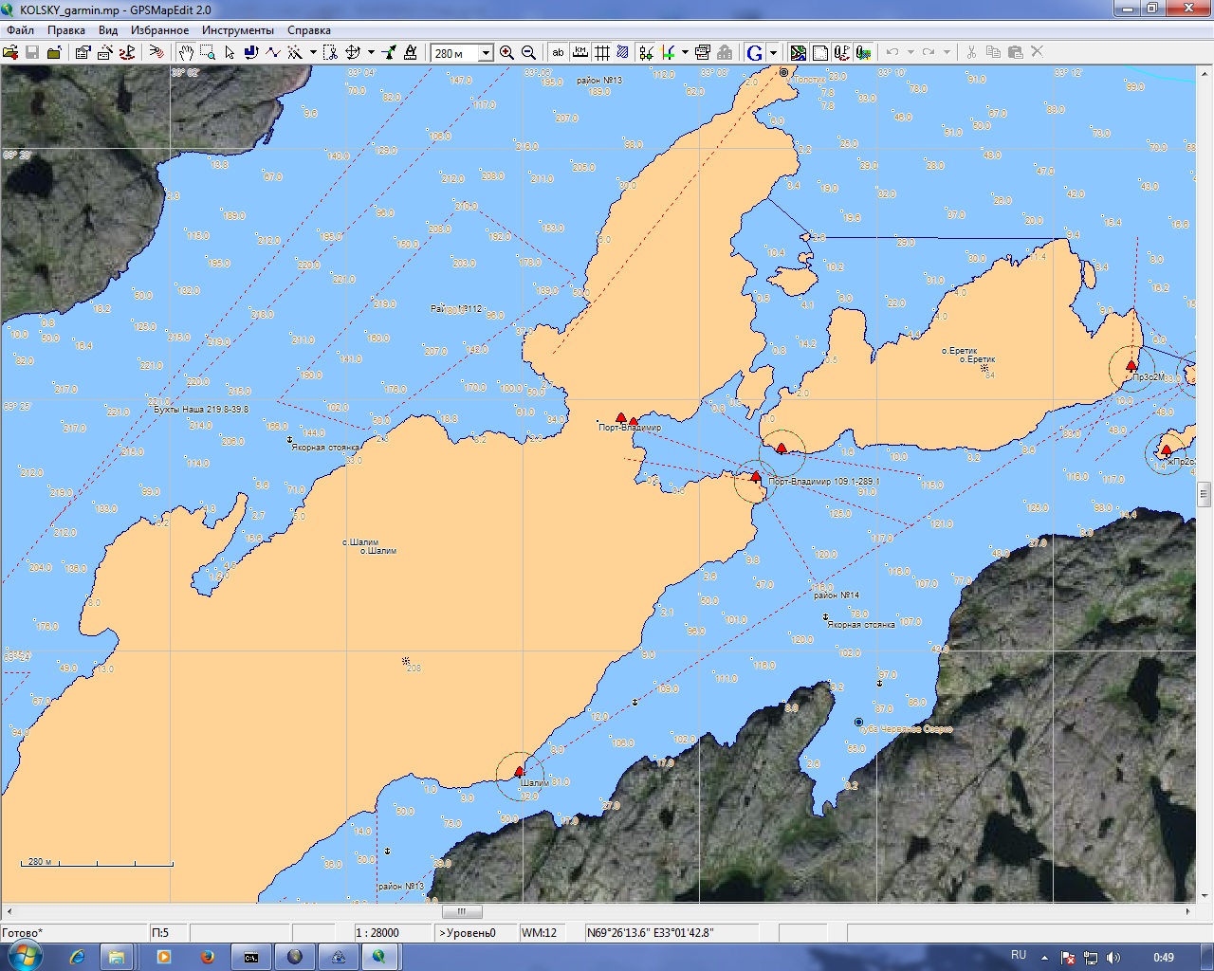This screenshot has height=971, width=1214.
Task: Open Firefox from the Windows taskbar
Action: click(x=207, y=957)
